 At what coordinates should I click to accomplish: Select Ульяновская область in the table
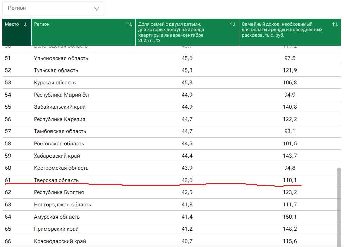(61, 58)
